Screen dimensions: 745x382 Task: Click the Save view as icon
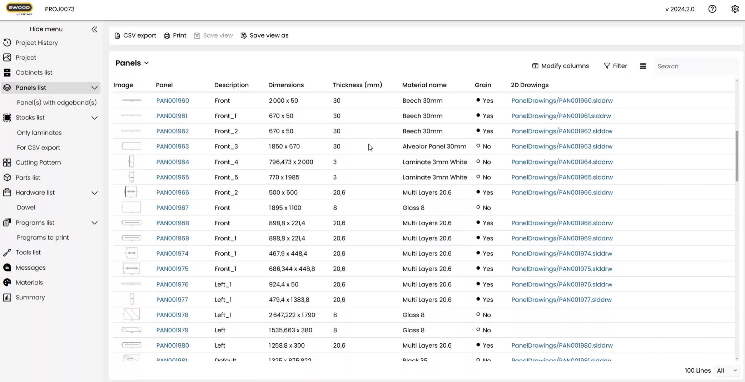tap(244, 36)
